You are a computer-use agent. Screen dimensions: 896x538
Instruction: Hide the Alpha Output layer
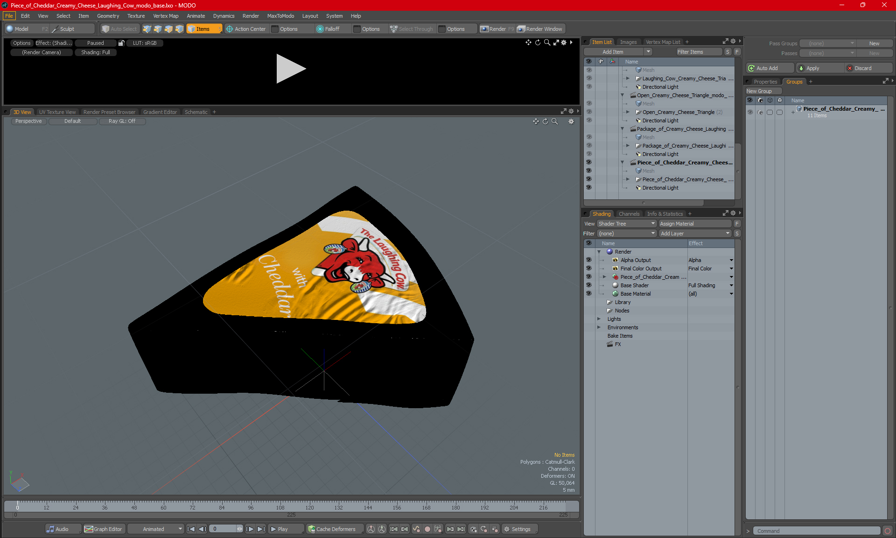tap(588, 260)
